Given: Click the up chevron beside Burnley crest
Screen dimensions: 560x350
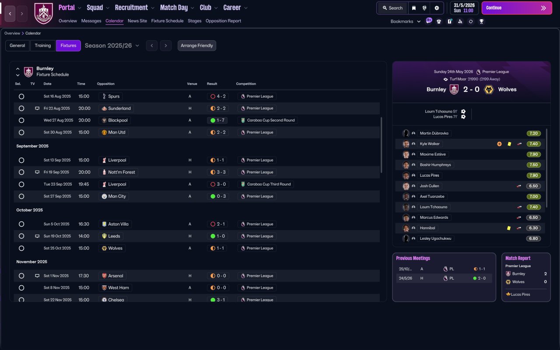Looking at the screenshot, I should tap(18, 69).
